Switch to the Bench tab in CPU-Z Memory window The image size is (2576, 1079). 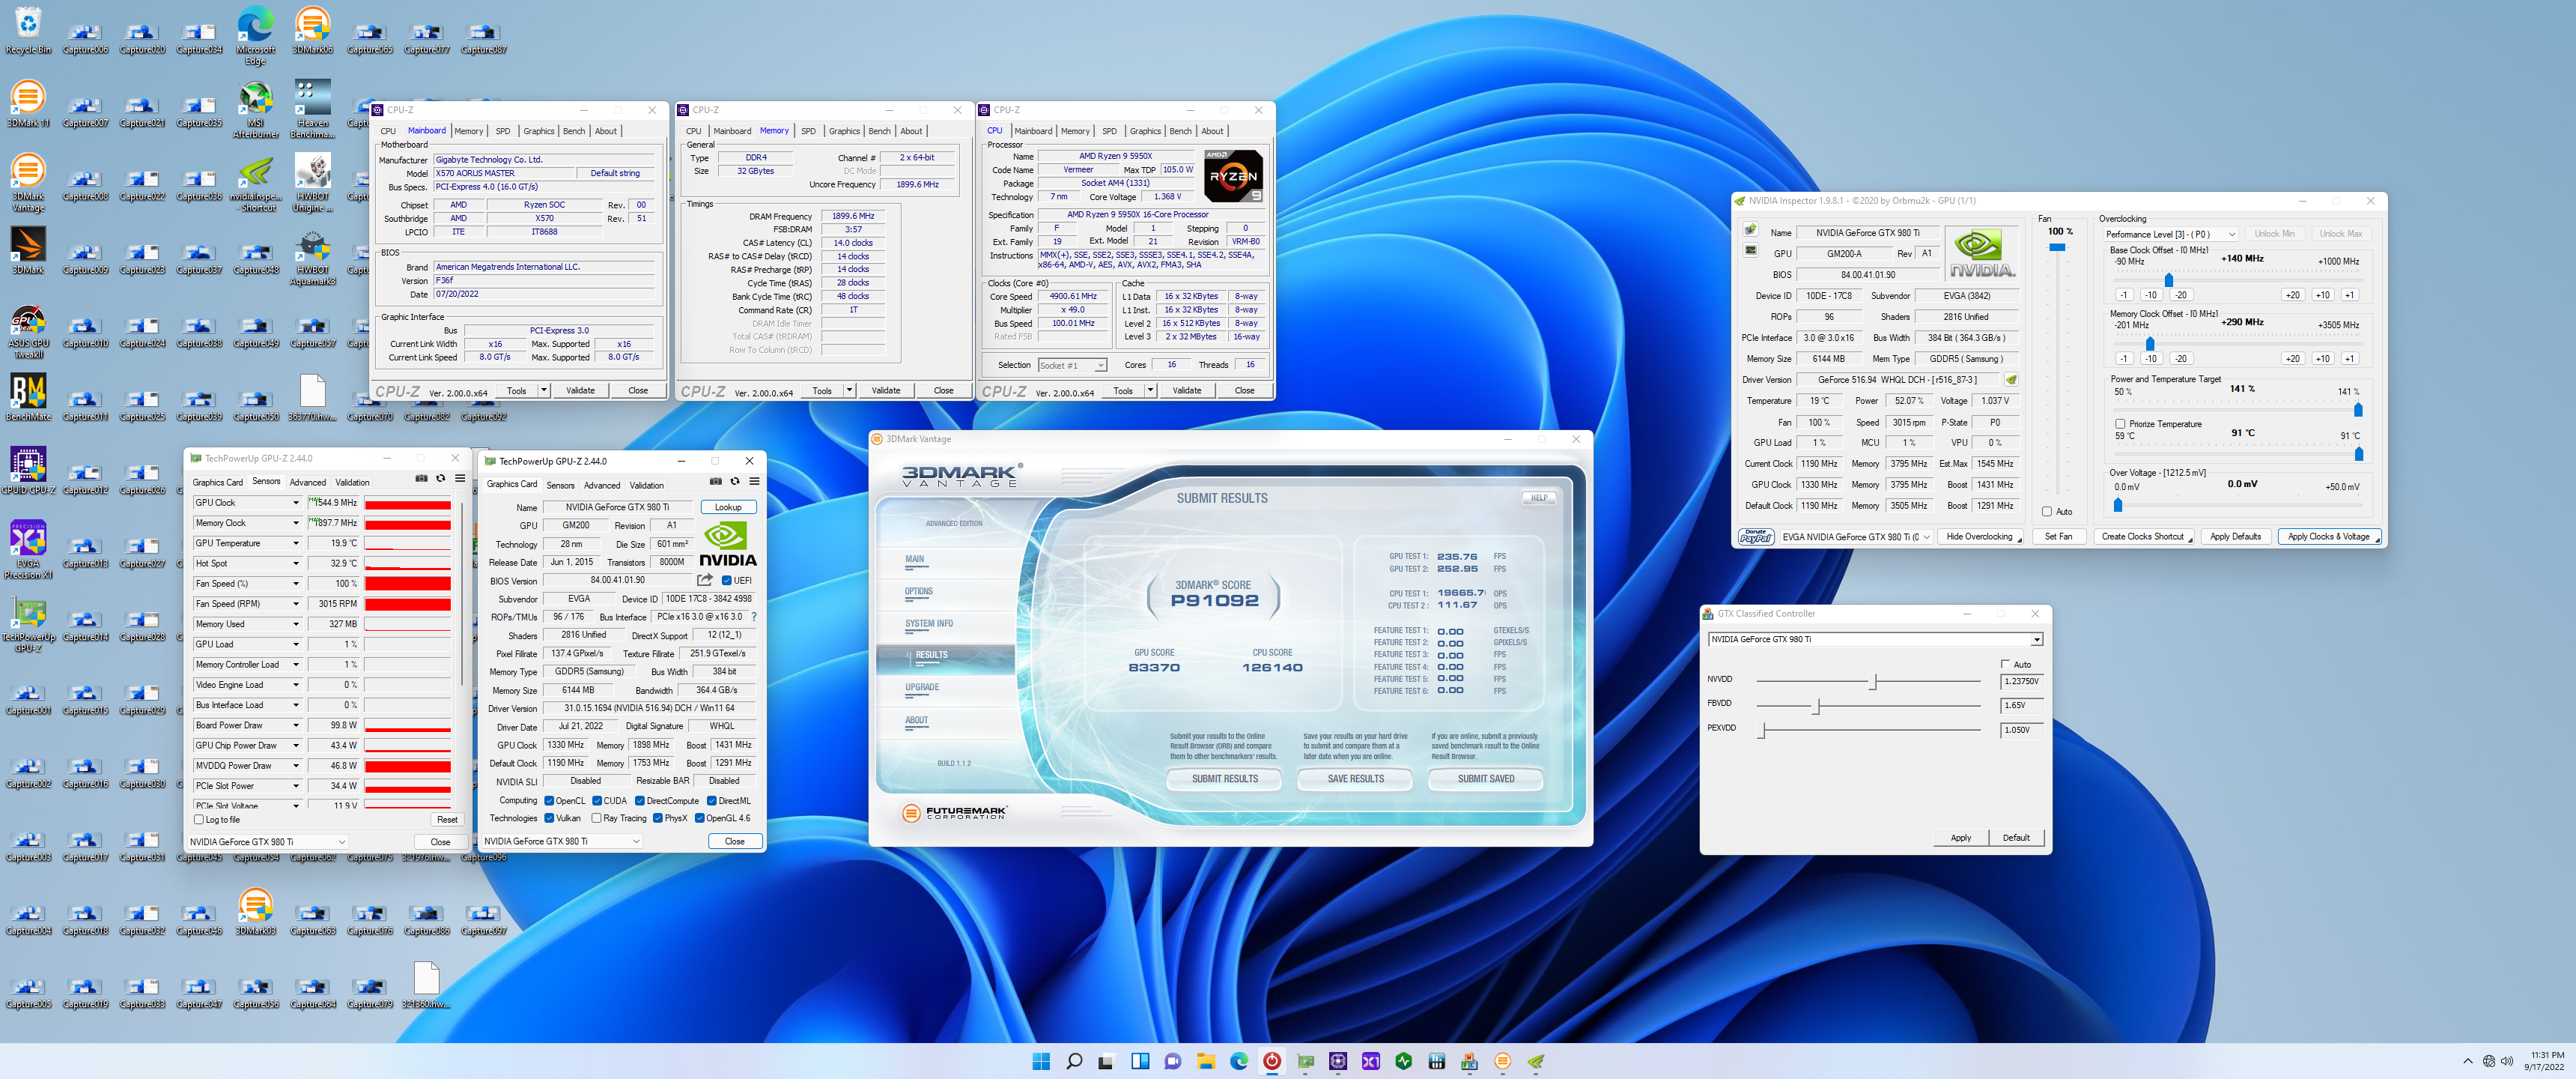pos(879,131)
